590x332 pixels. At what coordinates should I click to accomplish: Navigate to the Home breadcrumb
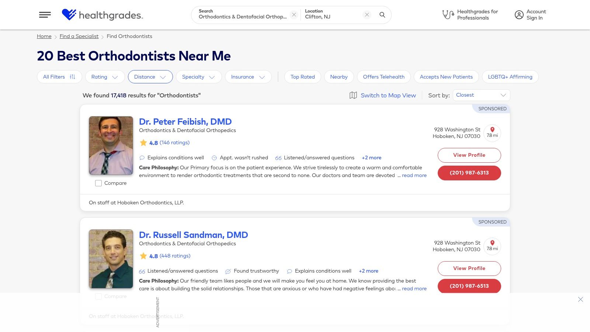pyautogui.click(x=44, y=36)
